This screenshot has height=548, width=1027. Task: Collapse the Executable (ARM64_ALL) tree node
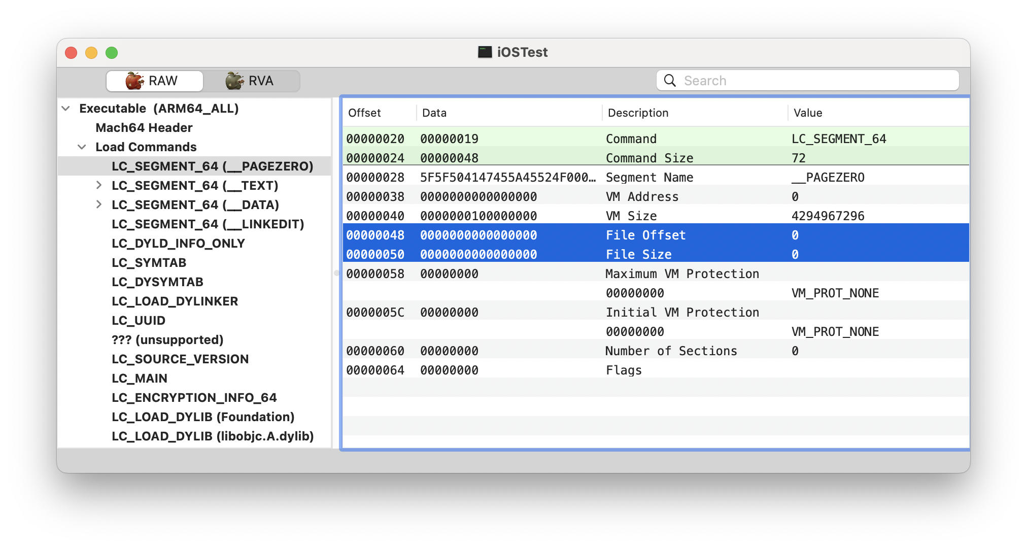[x=66, y=109]
